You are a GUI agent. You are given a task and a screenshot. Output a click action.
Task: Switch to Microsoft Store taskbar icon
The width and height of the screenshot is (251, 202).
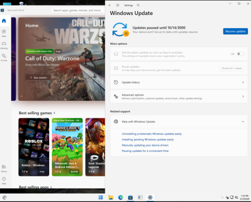(131, 197)
